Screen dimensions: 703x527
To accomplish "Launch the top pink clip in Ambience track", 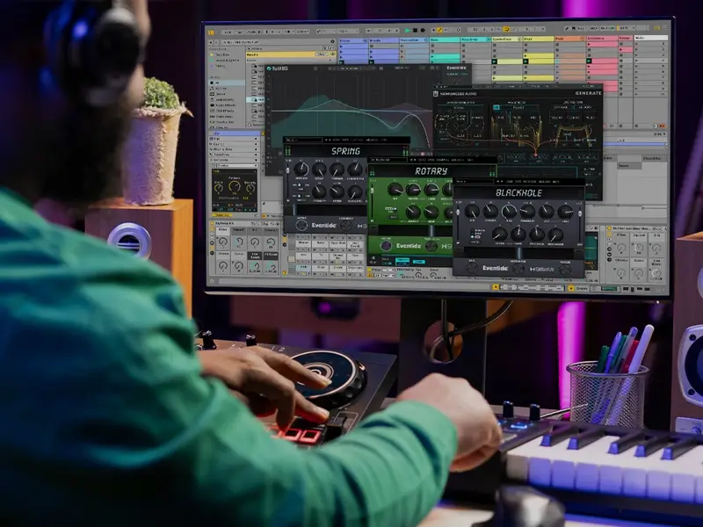I will tap(603, 44).
